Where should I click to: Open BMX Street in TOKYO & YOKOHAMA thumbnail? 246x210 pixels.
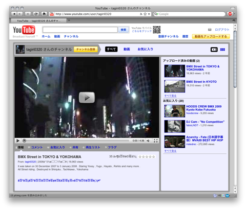[175, 71]
